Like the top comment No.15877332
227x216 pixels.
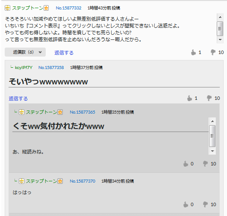[193, 52]
